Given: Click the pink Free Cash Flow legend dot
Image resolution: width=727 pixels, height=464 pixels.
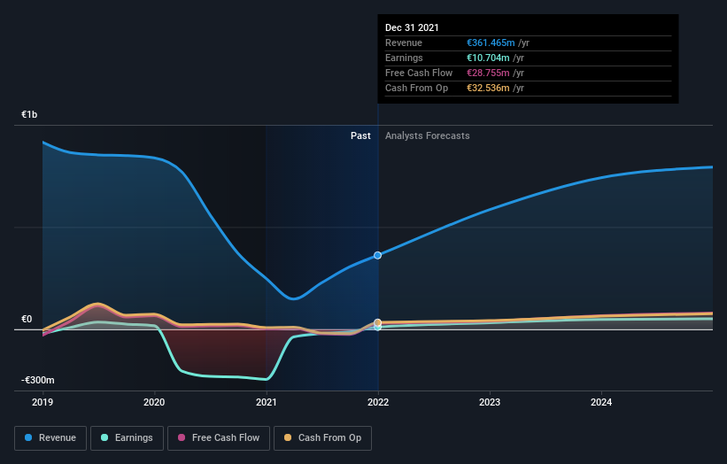Looking at the screenshot, I should click(182, 437).
